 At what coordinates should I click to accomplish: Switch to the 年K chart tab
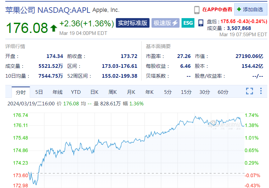[x=150, y=92]
